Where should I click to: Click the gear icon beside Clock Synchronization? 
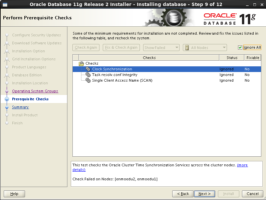tap(88, 69)
